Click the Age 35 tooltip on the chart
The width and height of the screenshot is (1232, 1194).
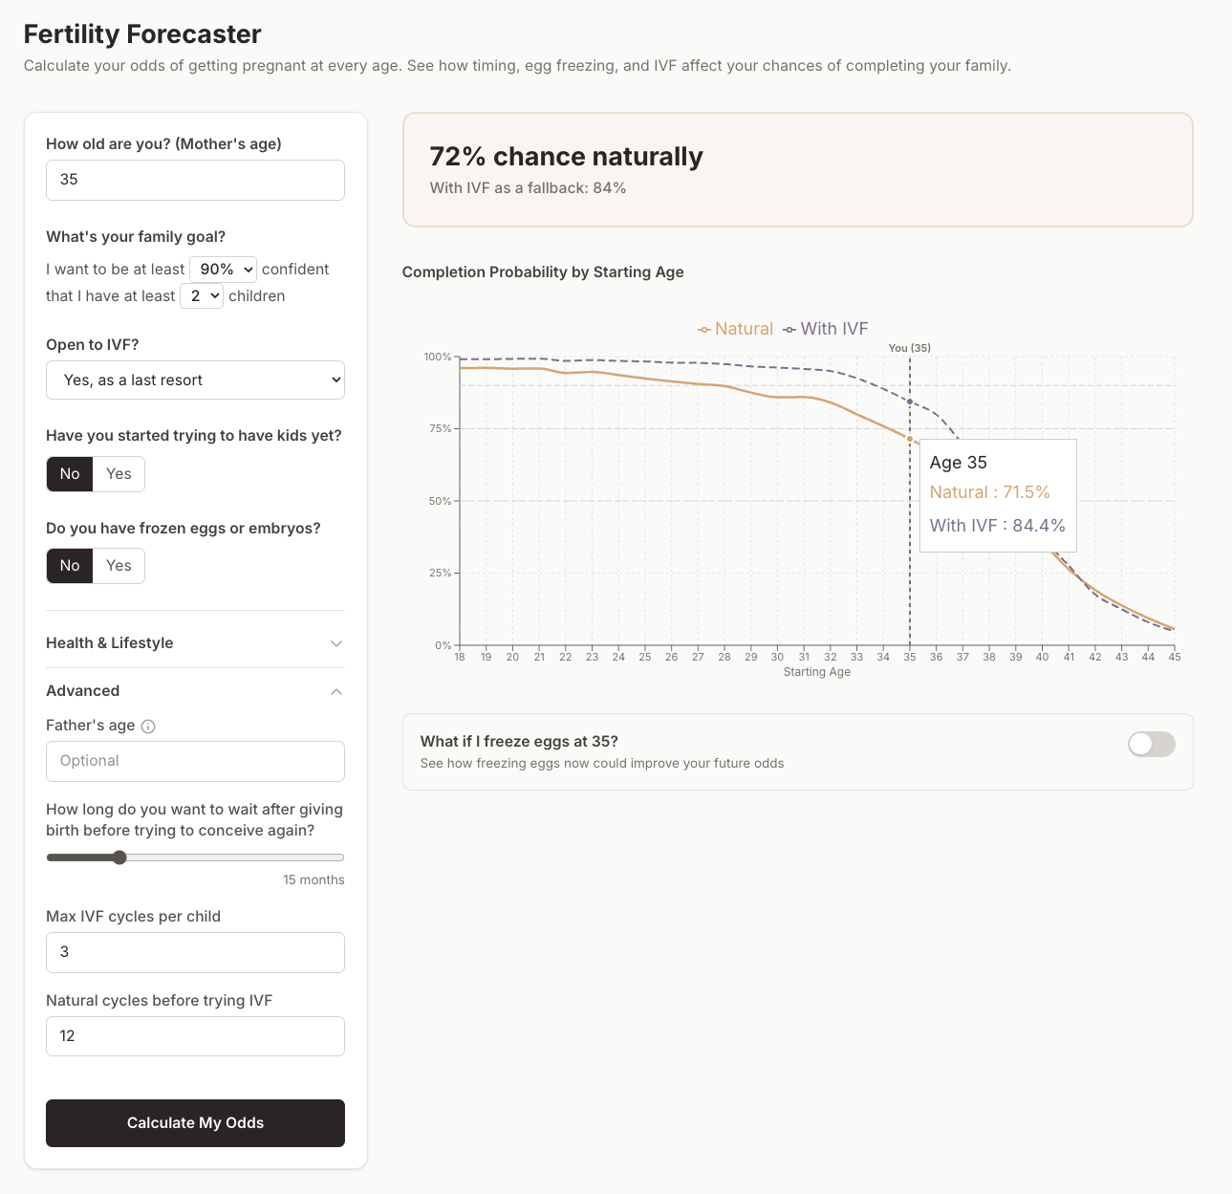[998, 495]
